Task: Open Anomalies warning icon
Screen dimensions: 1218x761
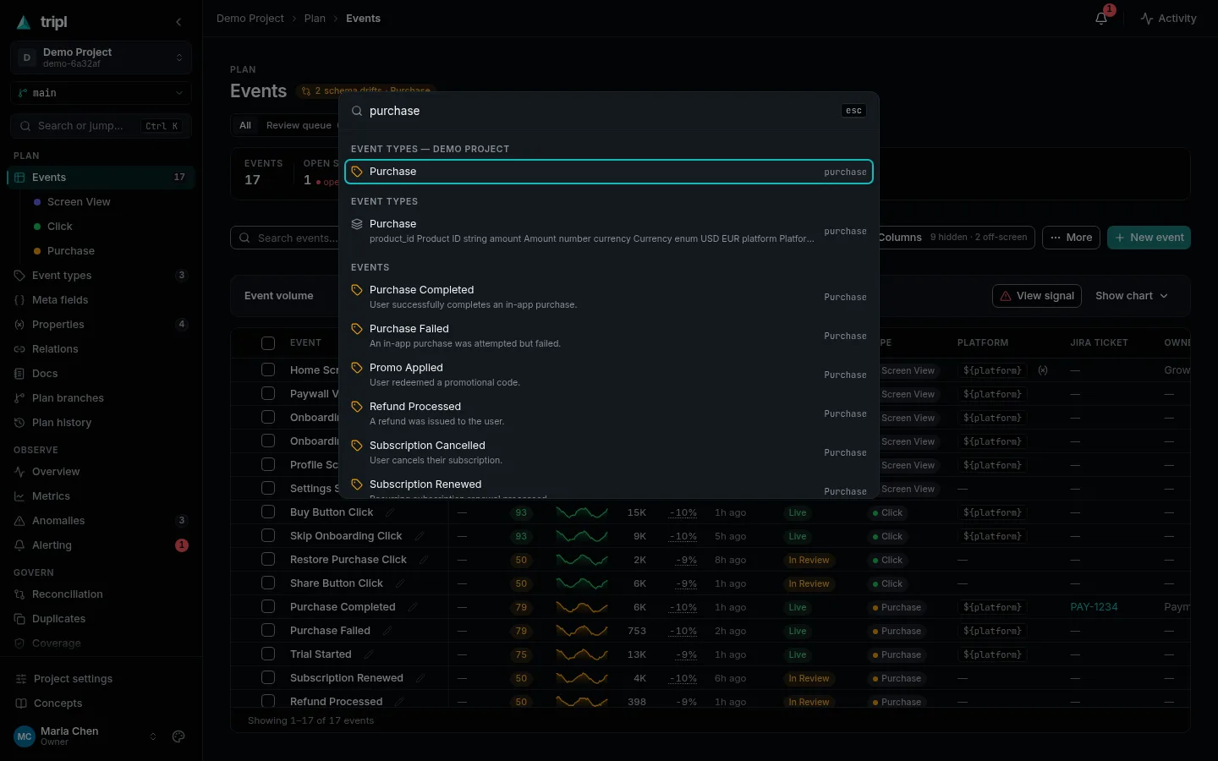Action: click(19, 521)
